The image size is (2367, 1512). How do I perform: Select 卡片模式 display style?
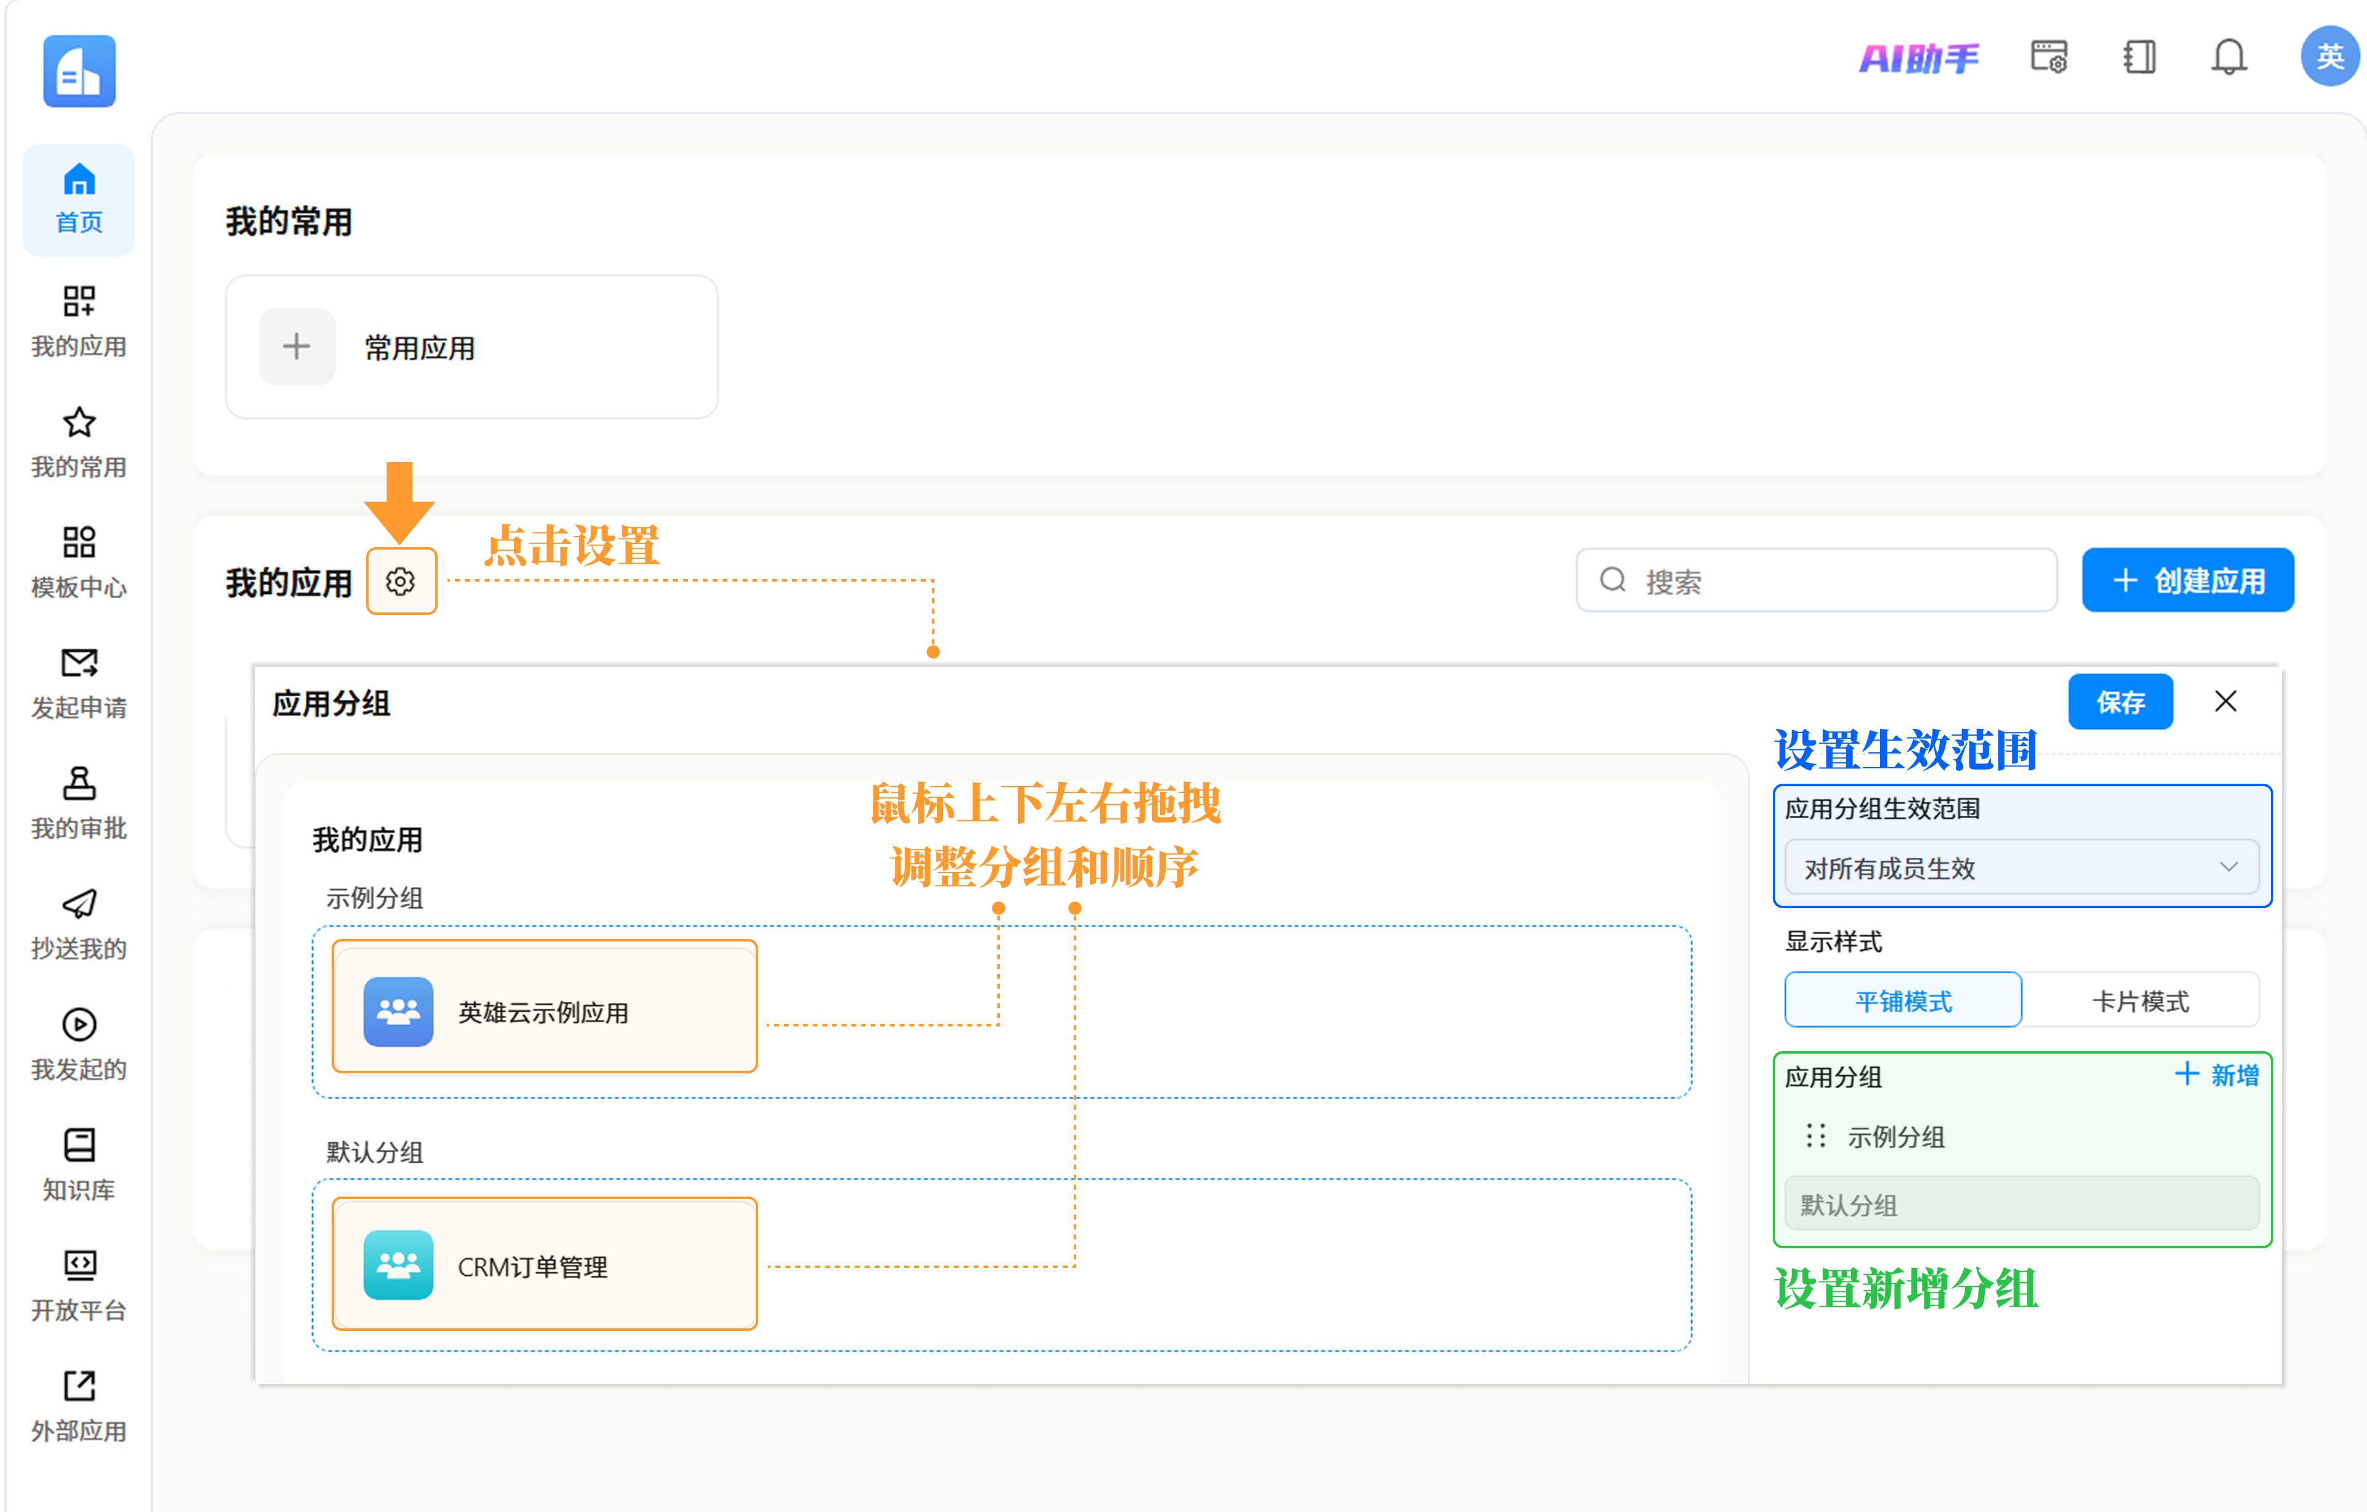(x=2140, y=1000)
